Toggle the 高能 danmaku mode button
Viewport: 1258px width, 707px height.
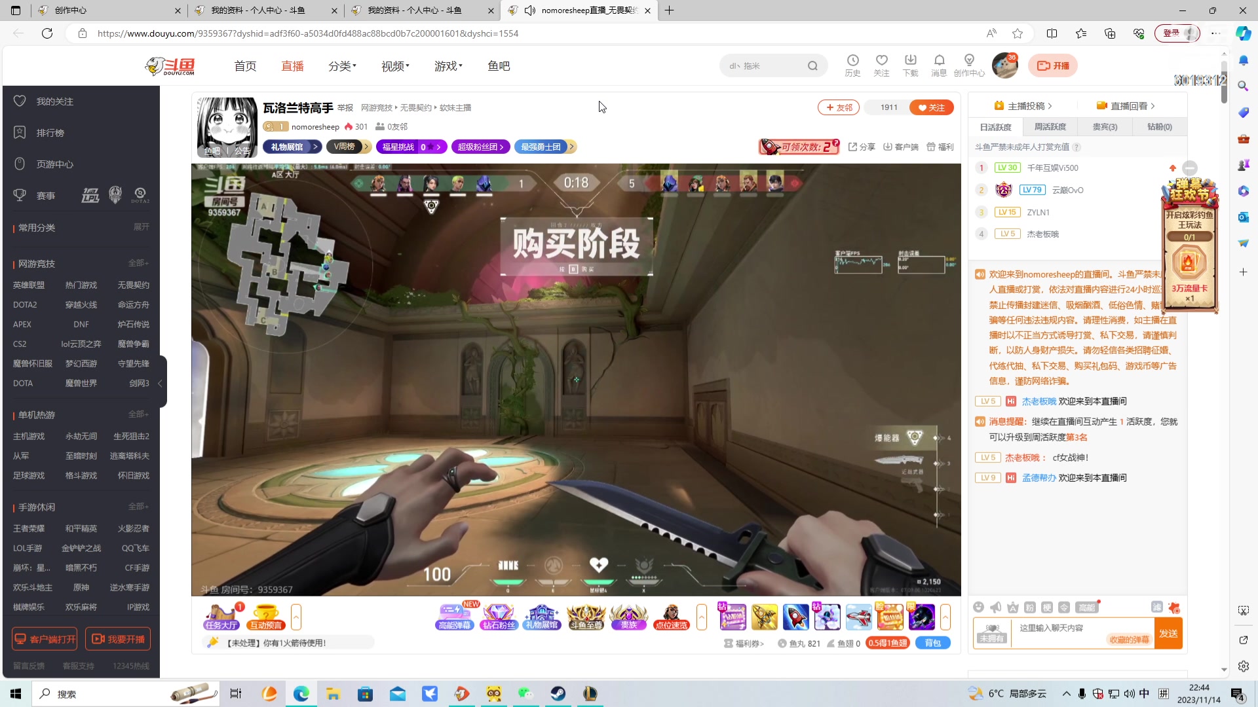1086,607
